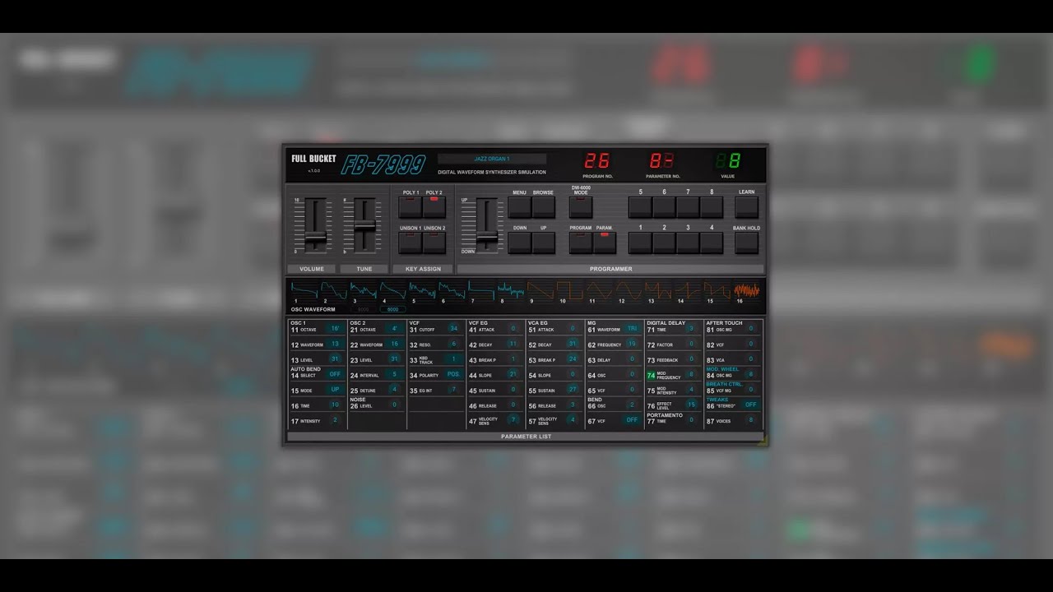This screenshot has width=1053, height=592.
Task: Select oscillator waveform 13
Action: click(x=658, y=290)
